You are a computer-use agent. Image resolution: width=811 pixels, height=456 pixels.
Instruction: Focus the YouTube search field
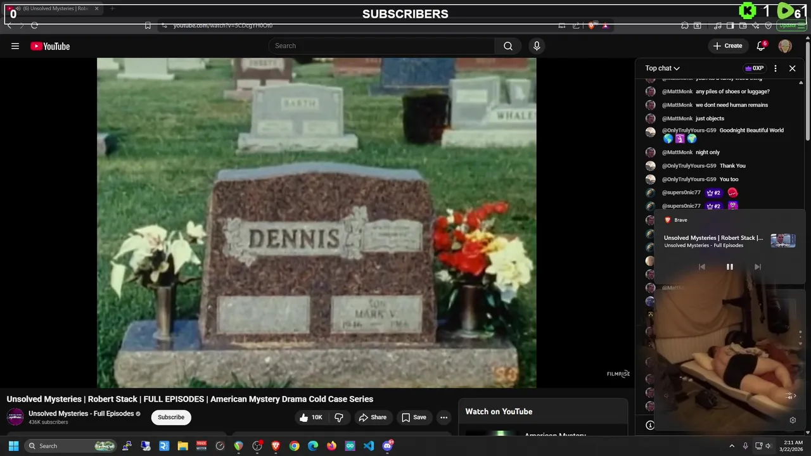coord(382,46)
